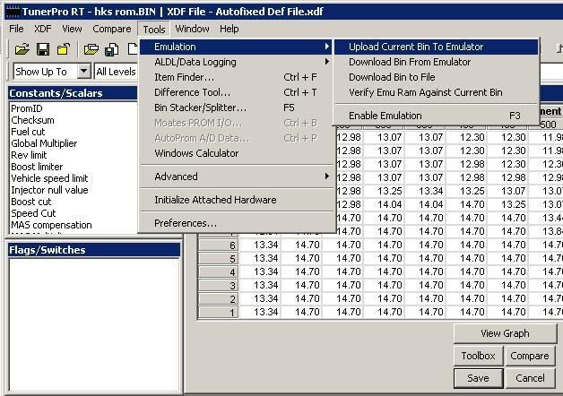563x396 pixels.
Task: Select Fuel cut in the Constants list
Action: pyautogui.click(x=28, y=132)
